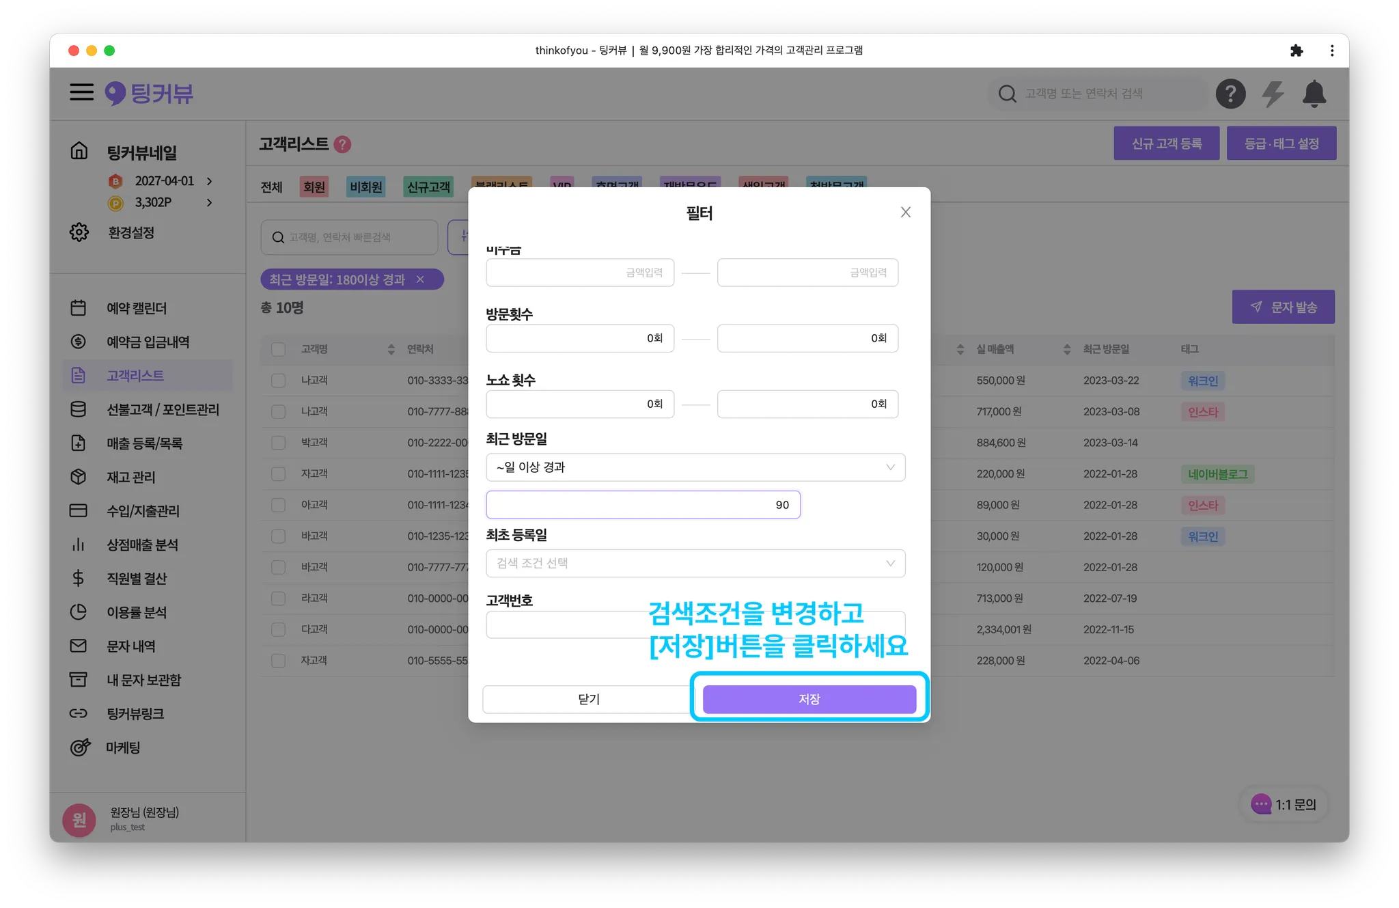Toggle the select-all header checkbox

click(x=278, y=349)
